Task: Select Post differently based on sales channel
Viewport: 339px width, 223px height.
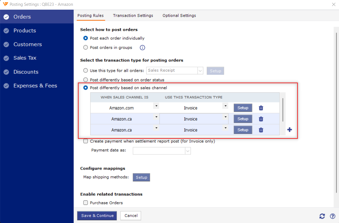Action: click(85, 88)
